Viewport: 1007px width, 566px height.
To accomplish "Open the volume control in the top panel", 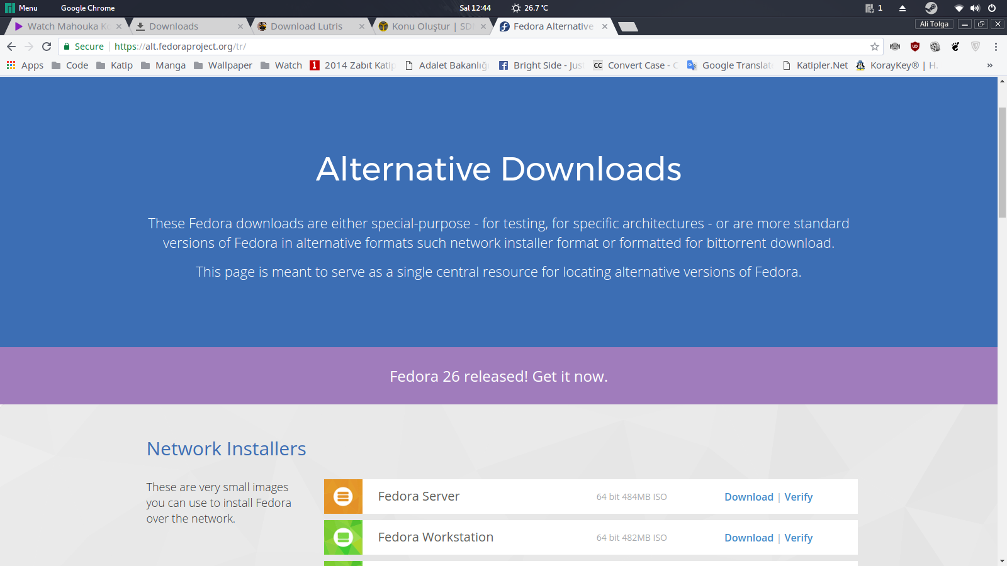I will (975, 8).
